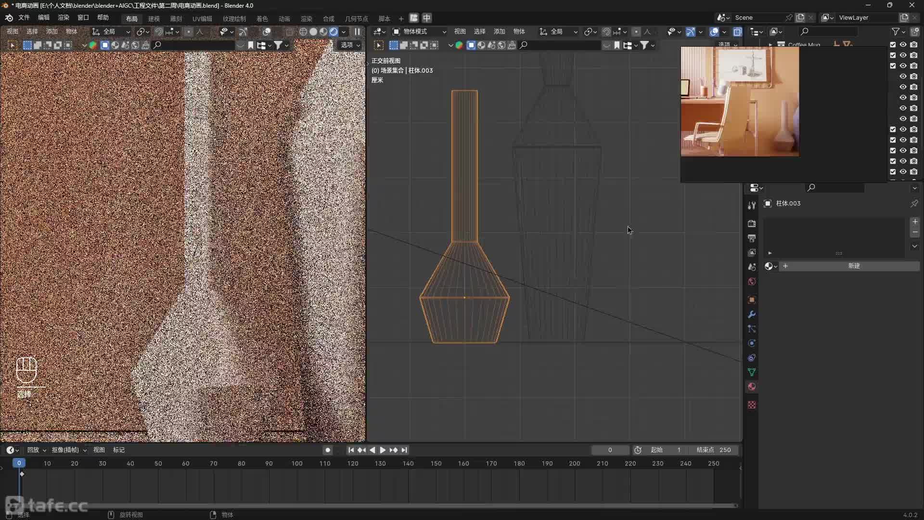Create a new scene with copy icon
The image size is (924, 520).
[800, 18]
